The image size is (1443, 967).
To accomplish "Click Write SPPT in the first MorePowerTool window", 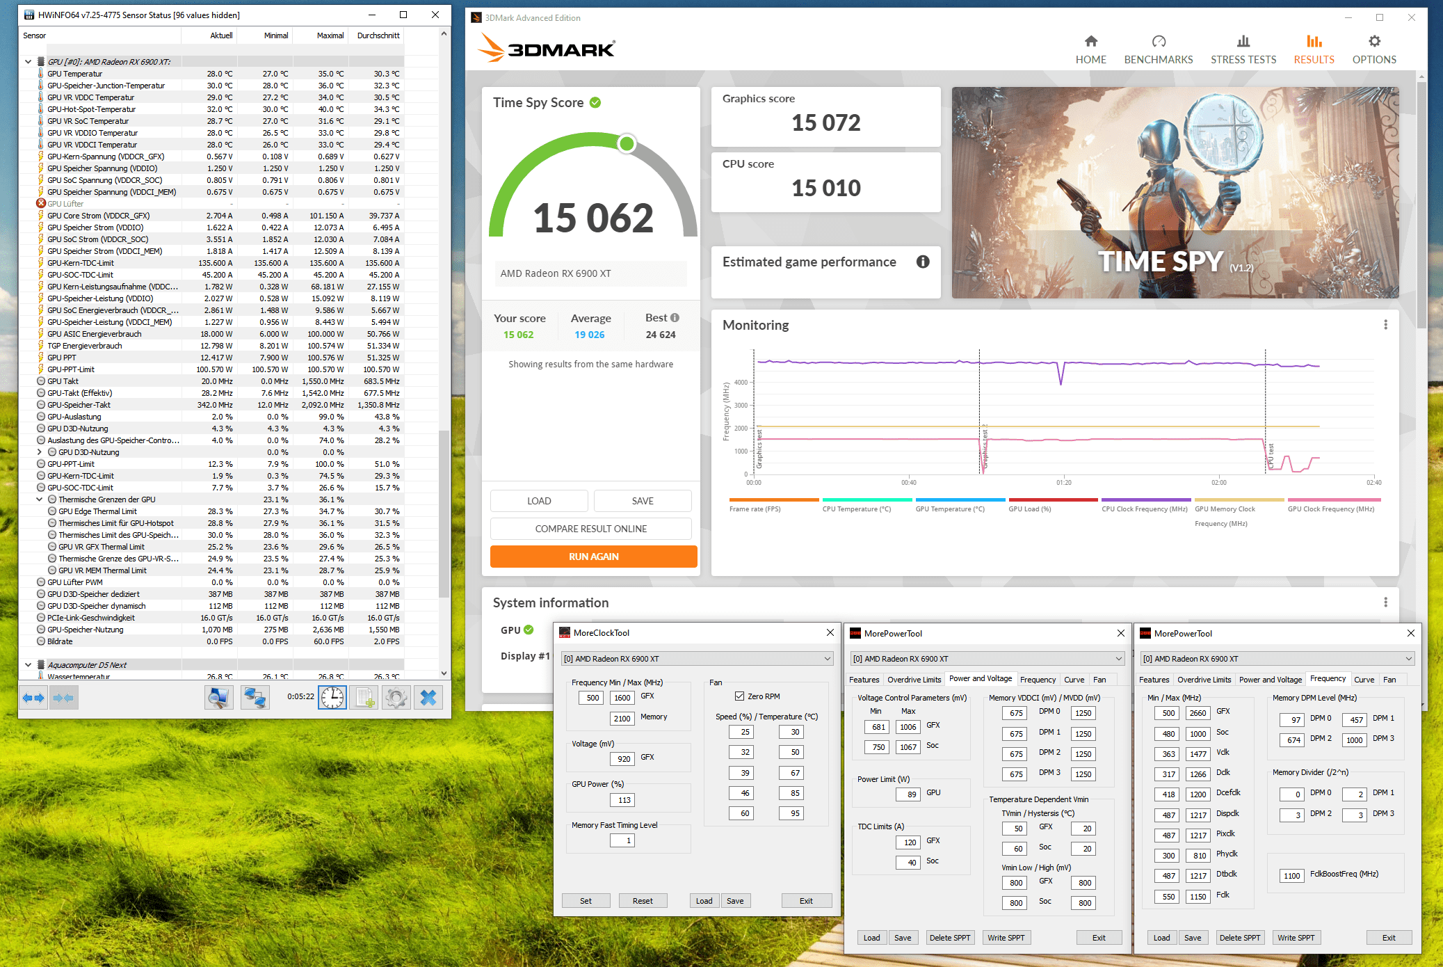I will 1006,938.
